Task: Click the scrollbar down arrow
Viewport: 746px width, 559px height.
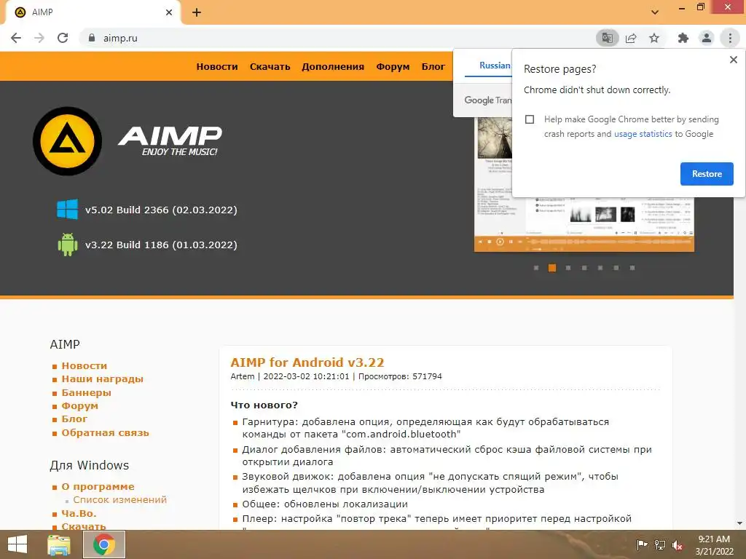Action: coord(739,523)
